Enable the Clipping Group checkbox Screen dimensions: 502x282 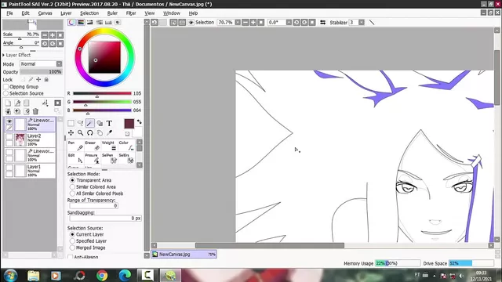(x=5, y=87)
